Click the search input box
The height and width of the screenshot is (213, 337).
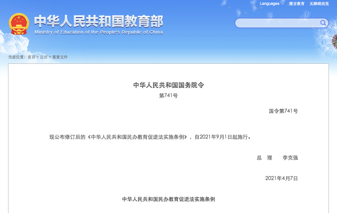click(279, 23)
